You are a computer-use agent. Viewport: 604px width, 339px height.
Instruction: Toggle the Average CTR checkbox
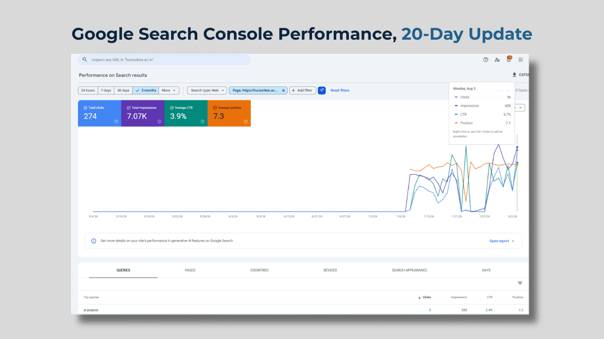pos(172,107)
